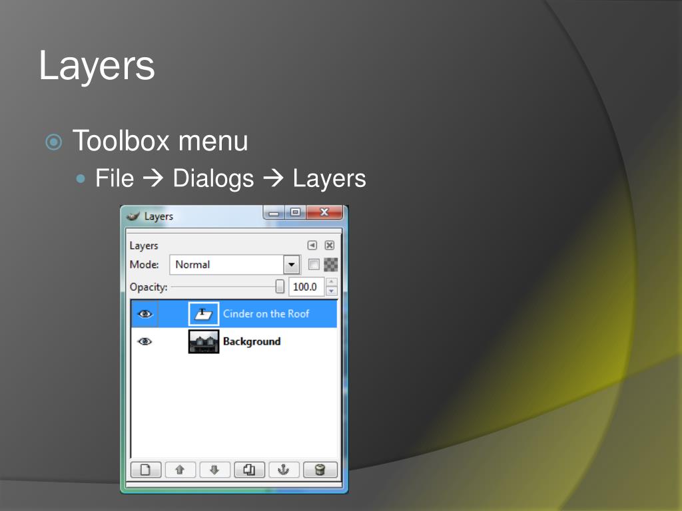Click the Opacity slider handle
Image resolution: width=682 pixels, height=511 pixels.
coord(280,286)
